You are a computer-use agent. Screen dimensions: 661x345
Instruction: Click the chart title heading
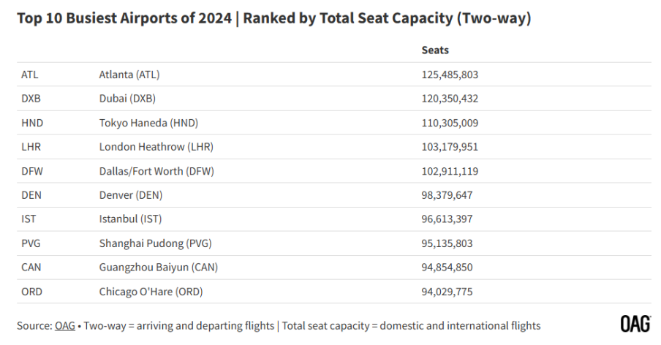click(274, 18)
